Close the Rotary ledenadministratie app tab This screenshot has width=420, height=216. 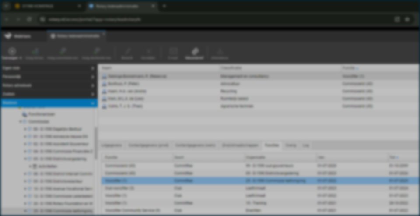(103, 34)
